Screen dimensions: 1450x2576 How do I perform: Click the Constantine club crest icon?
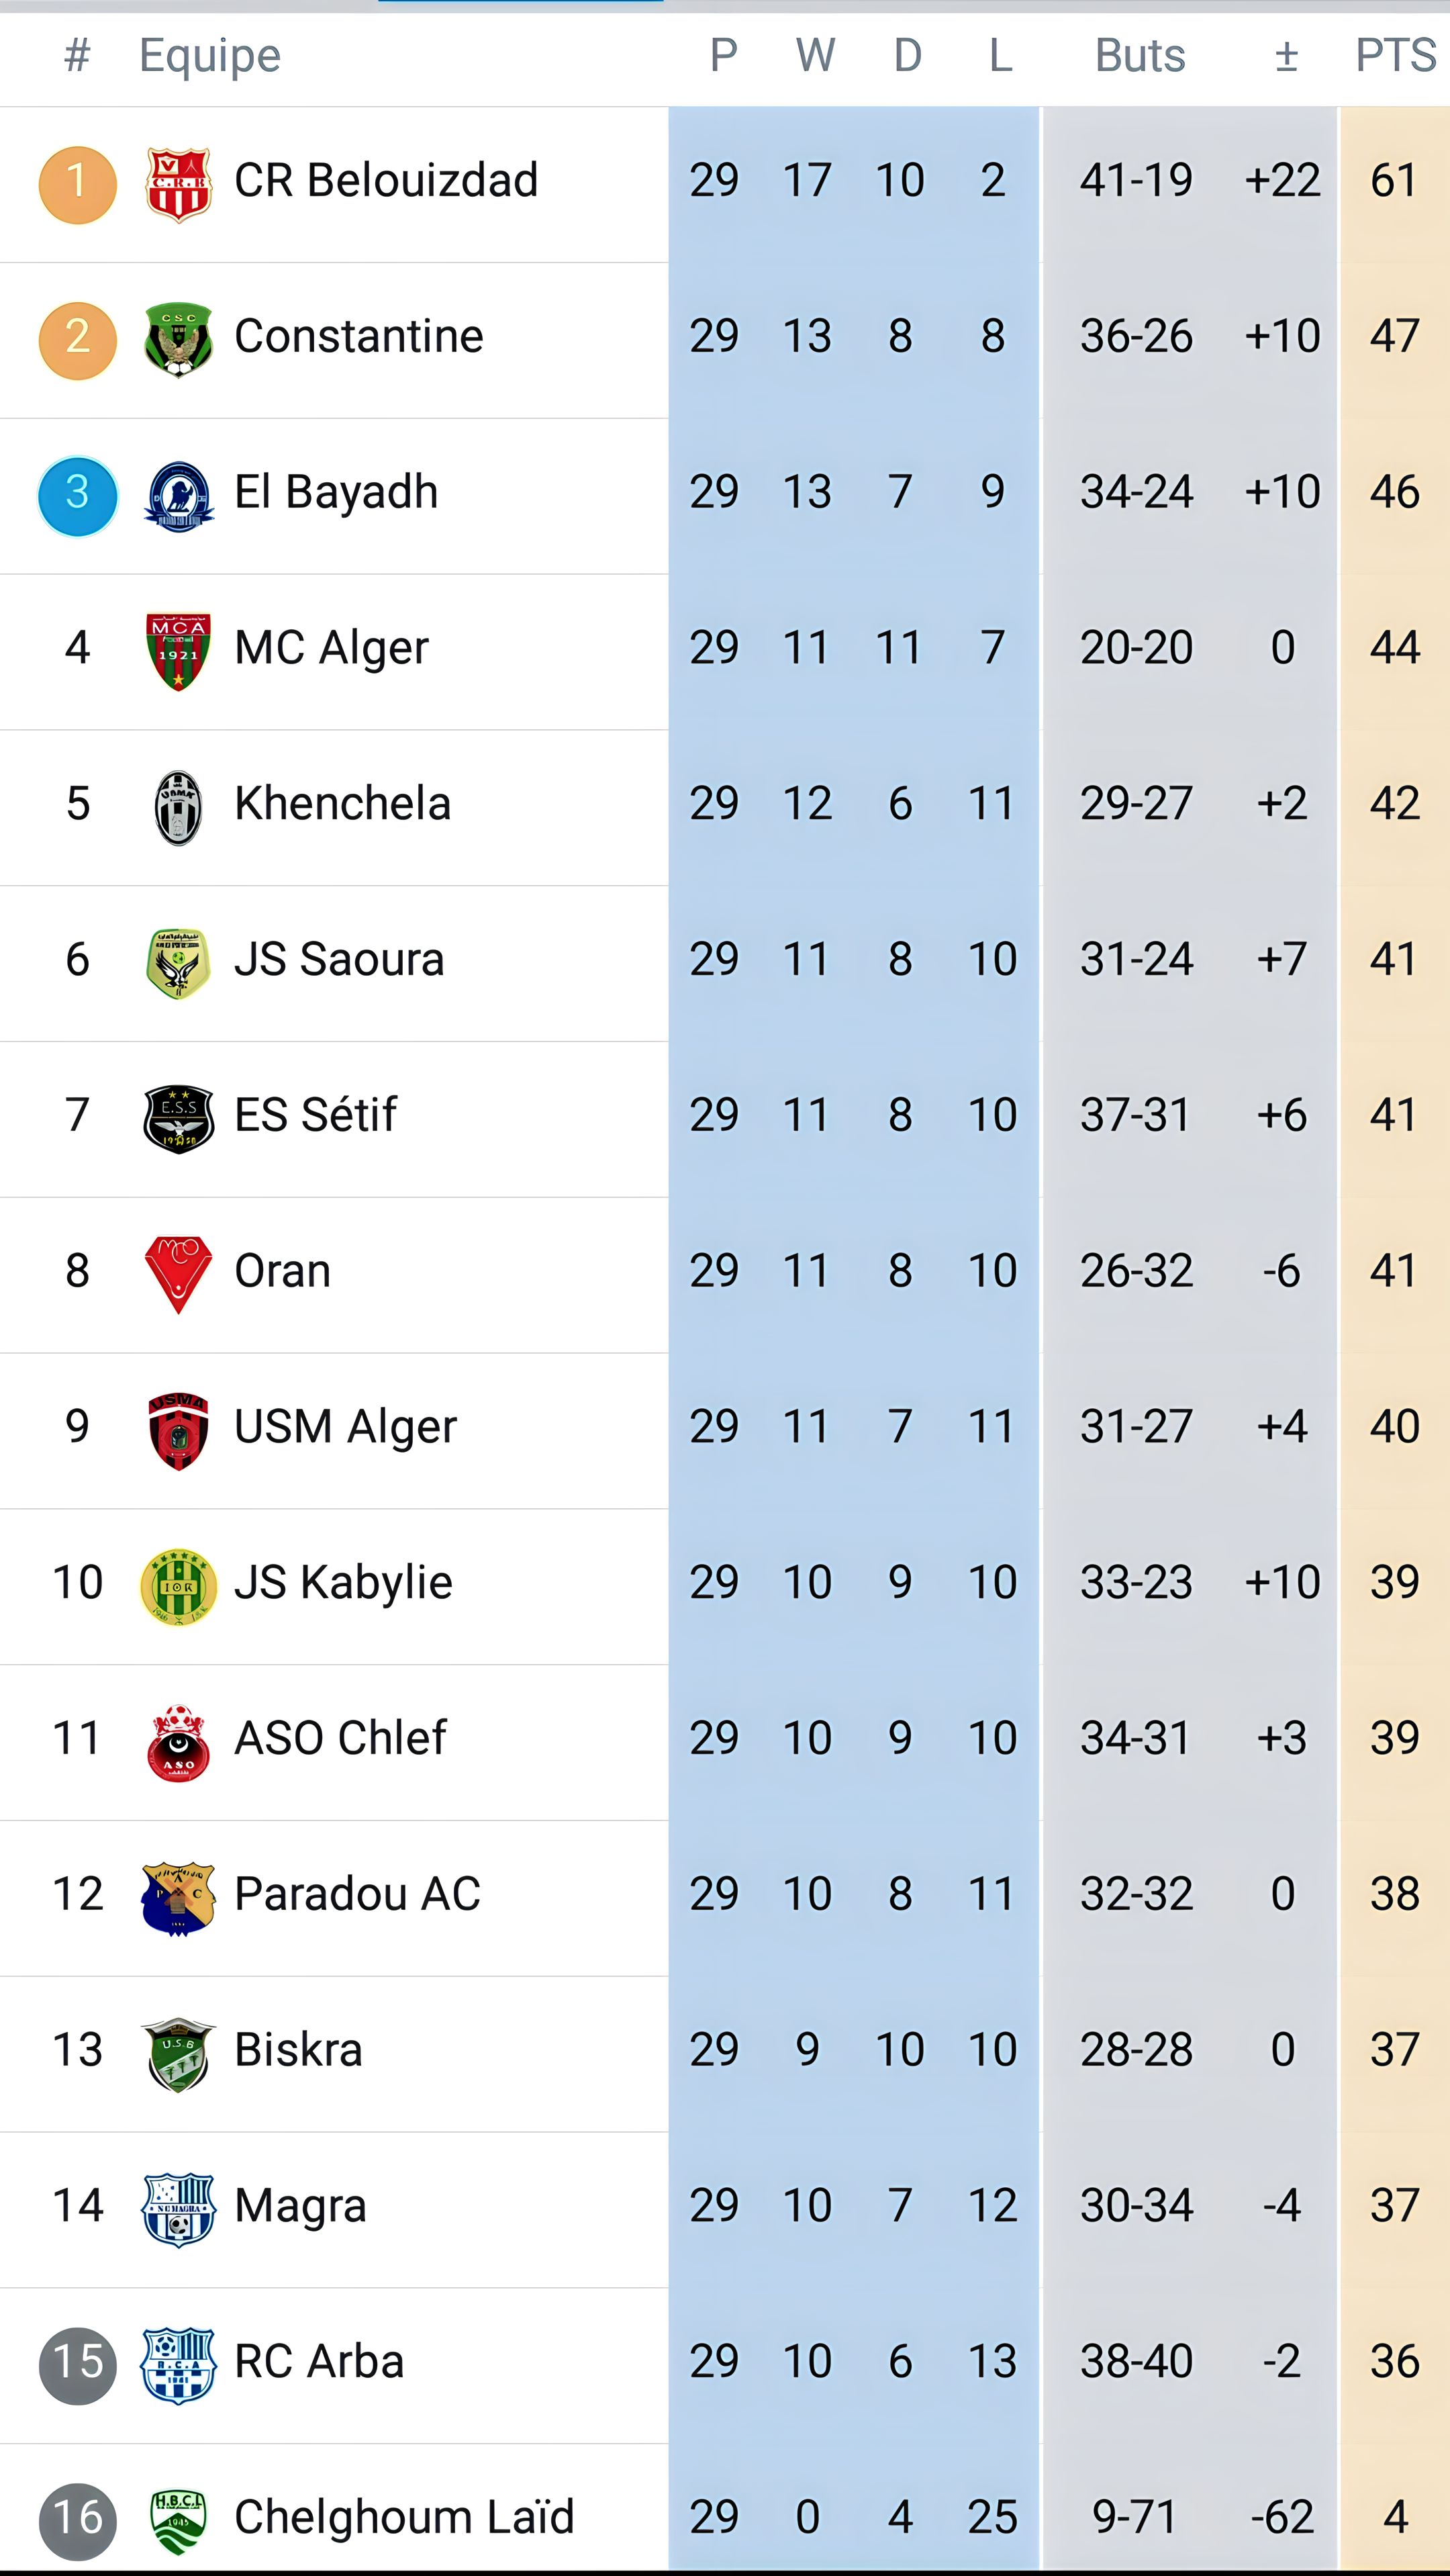178,340
